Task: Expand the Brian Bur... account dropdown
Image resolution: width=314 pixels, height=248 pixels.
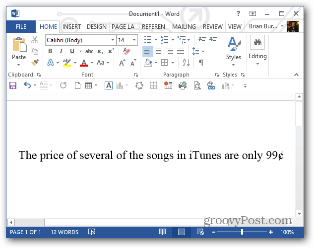Action: tap(282, 26)
